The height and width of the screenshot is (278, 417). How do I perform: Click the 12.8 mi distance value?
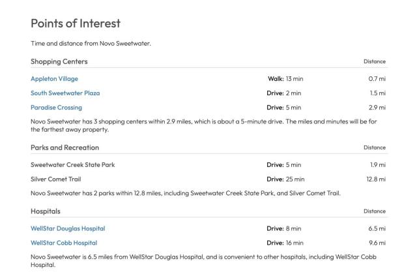[x=376, y=179]
